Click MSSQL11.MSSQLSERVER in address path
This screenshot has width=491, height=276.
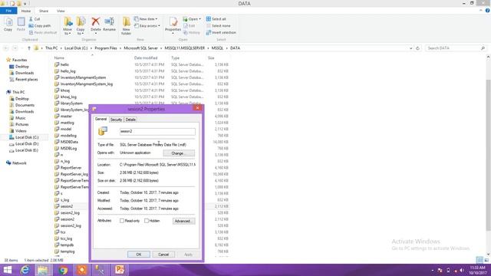click(x=184, y=48)
